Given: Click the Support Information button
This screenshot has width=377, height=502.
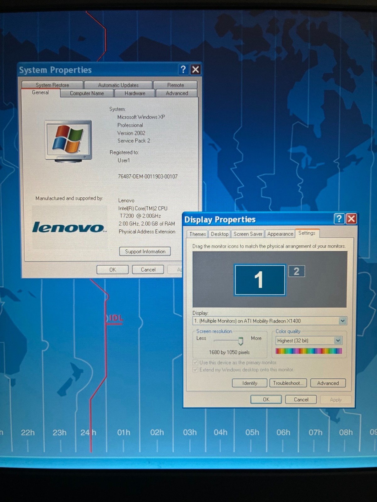Looking at the screenshot, I should point(145,251).
